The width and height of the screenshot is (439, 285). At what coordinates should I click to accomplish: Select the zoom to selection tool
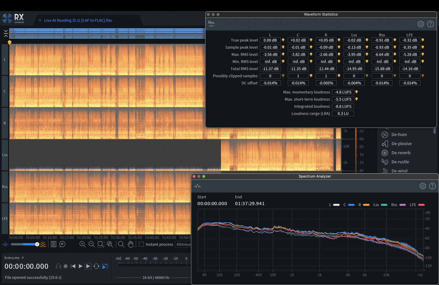[101, 244]
